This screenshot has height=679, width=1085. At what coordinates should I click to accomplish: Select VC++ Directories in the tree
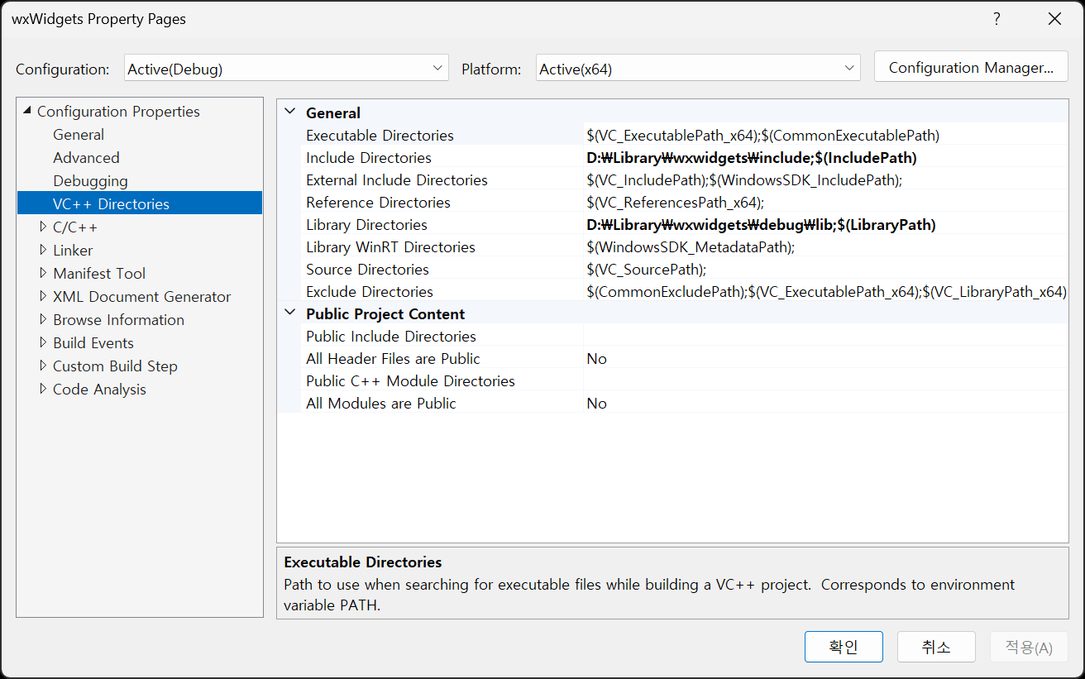(111, 203)
